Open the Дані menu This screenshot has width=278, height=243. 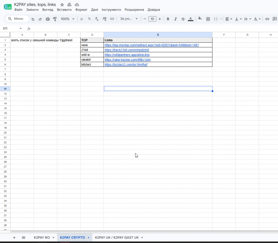point(94,10)
